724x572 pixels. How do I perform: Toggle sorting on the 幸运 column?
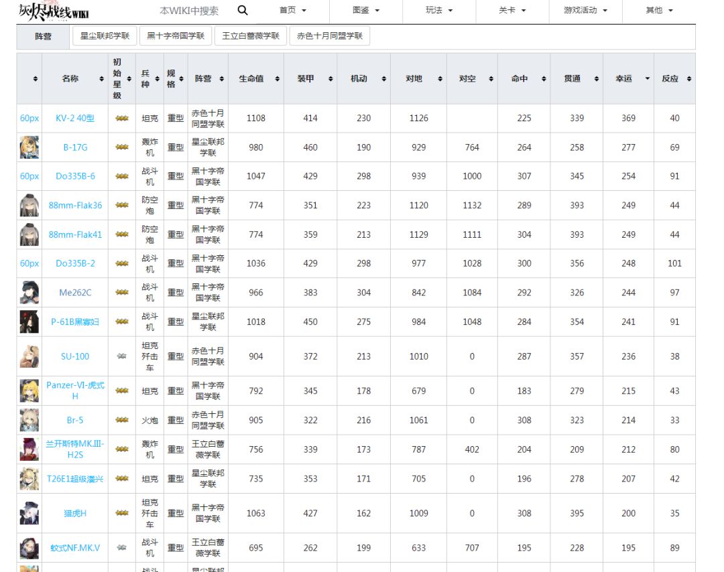[x=628, y=79]
